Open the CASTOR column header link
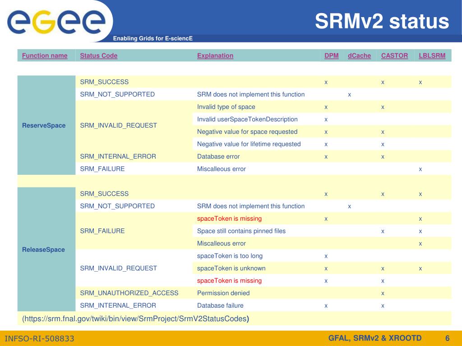 (394, 55)
